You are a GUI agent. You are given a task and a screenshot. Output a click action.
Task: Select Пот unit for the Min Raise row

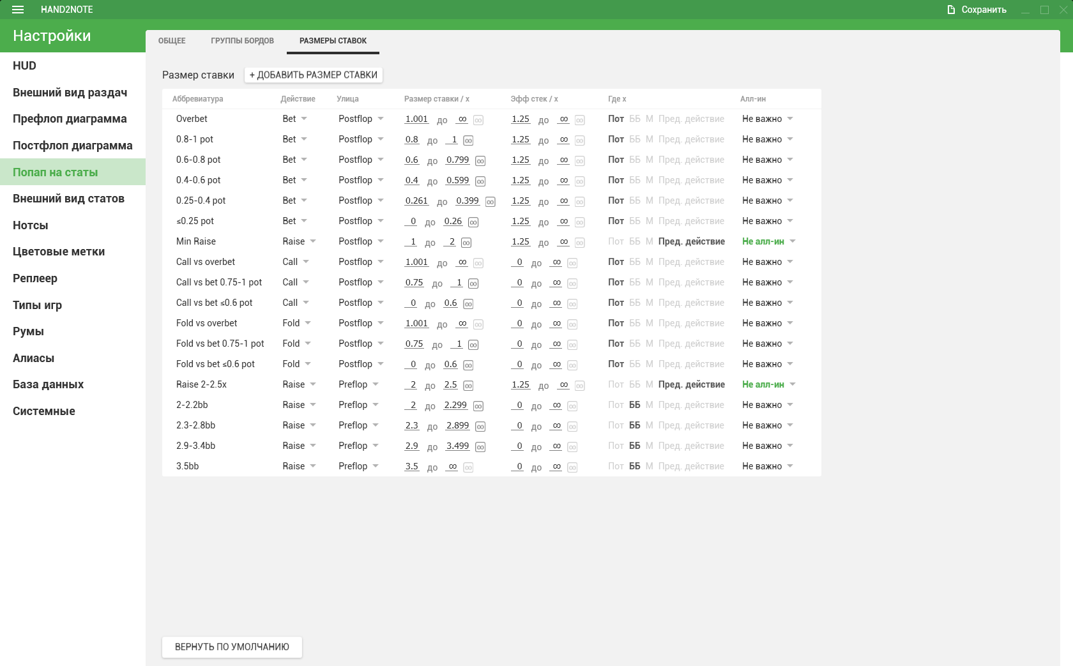[616, 241]
